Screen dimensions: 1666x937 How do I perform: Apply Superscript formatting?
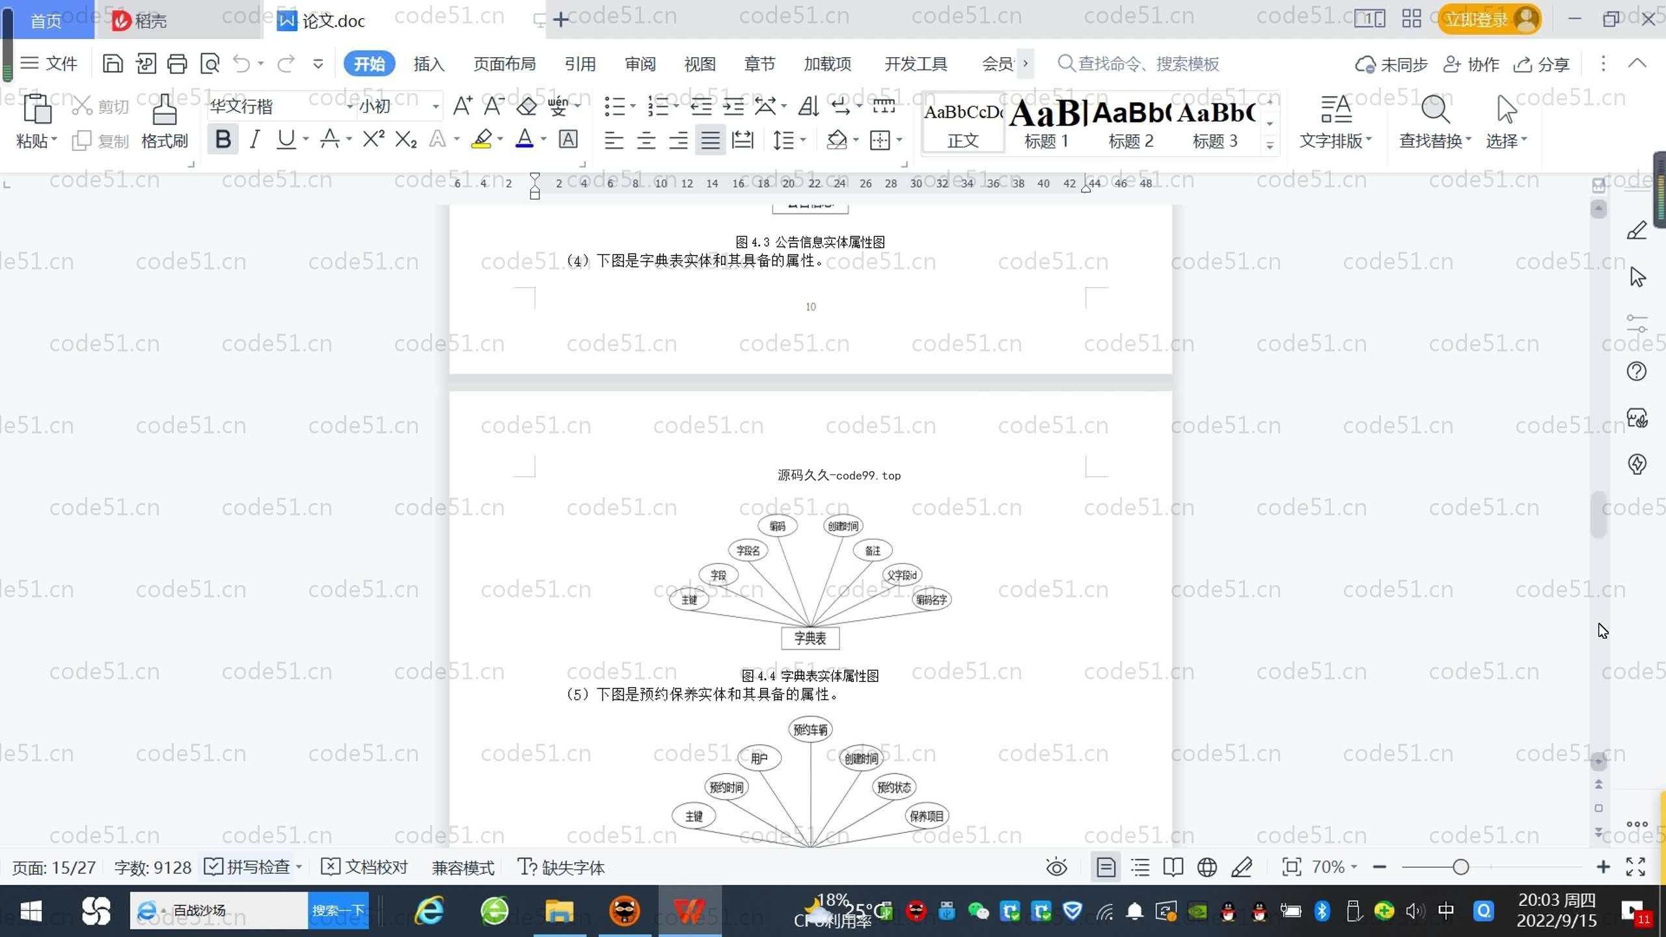tap(374, 139)
